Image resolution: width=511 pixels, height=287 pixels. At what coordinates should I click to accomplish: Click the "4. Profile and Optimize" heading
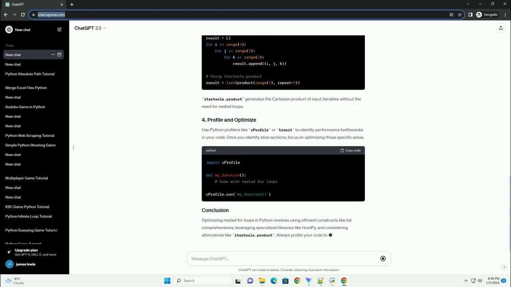point(229,120)
